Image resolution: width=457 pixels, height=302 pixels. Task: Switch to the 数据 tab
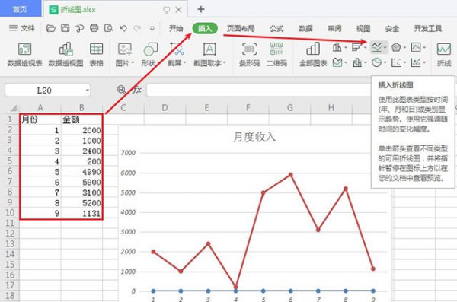305,29
